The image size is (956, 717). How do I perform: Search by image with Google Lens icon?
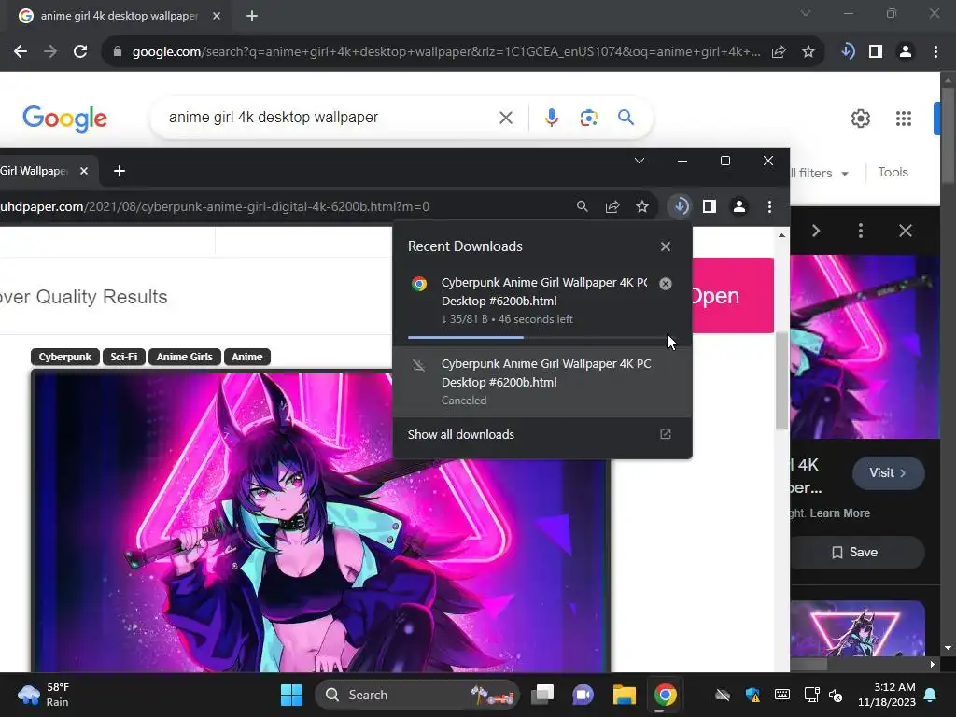pyautogui.click(x=588, y=117)
